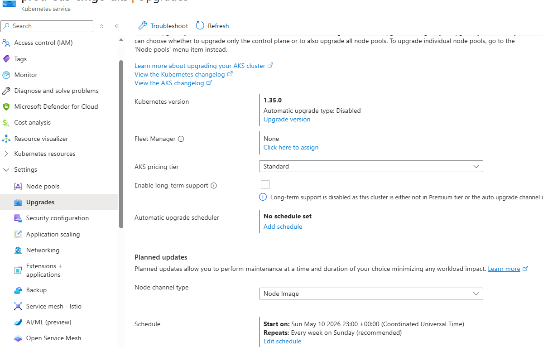543x347 pixels.
Task: Open the AKS pricing tier dropdown
Action: coord(371,166)
